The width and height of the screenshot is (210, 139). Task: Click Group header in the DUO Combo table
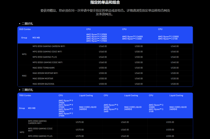(x=24, y=38)
